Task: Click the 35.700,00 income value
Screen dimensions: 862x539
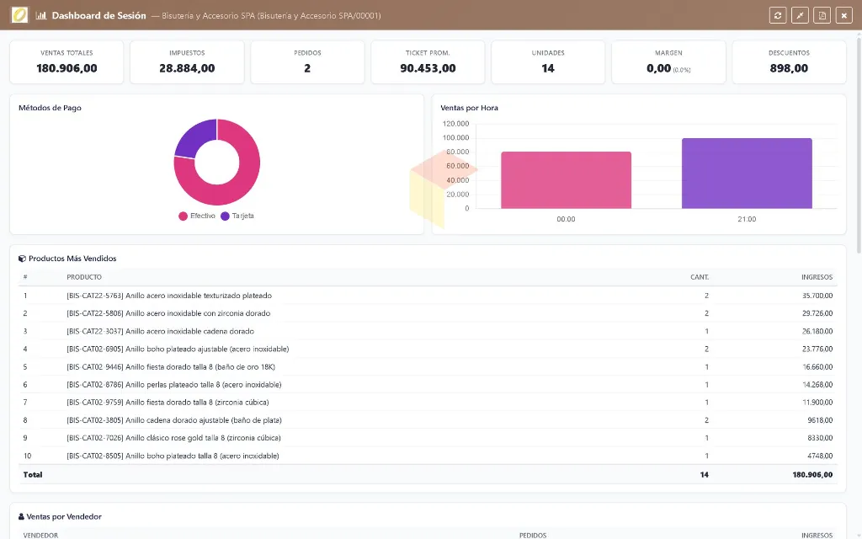Action: (817, 296)
